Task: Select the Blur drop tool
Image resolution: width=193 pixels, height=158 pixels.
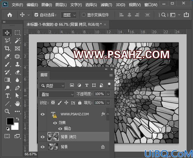Action: click(x=17, y=80)
